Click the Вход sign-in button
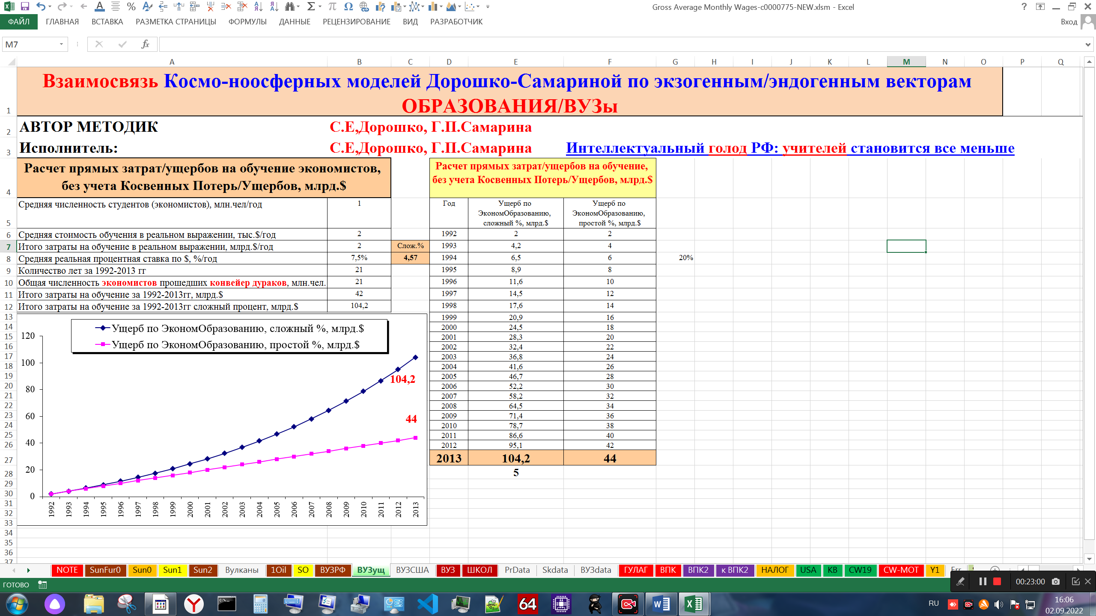The image size is (1096, 616). (1069, 22)
